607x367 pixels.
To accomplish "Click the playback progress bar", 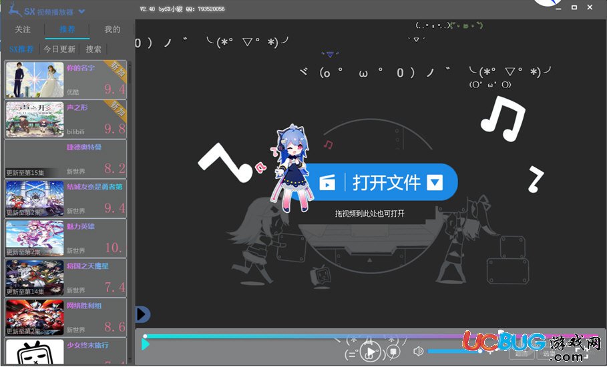I will (x=371, y=336).
